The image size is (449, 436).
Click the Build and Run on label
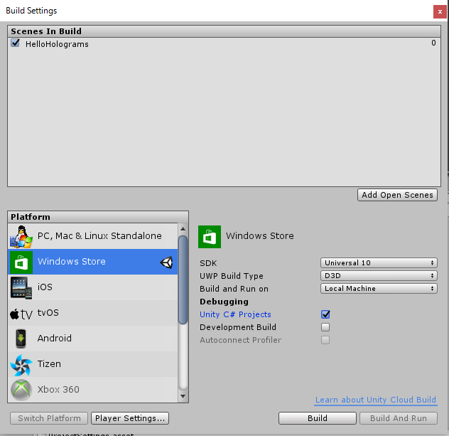[234, 289]
